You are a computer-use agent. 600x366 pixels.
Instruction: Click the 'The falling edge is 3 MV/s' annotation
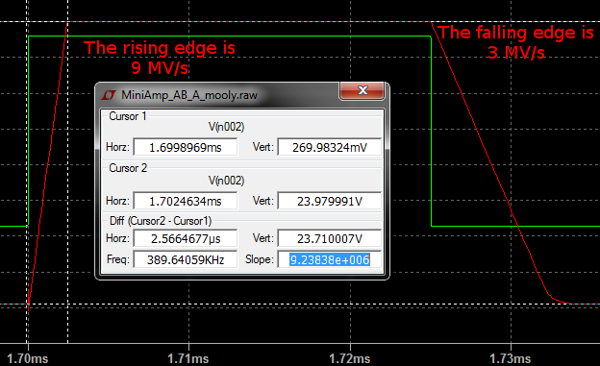tap(515, 42)
